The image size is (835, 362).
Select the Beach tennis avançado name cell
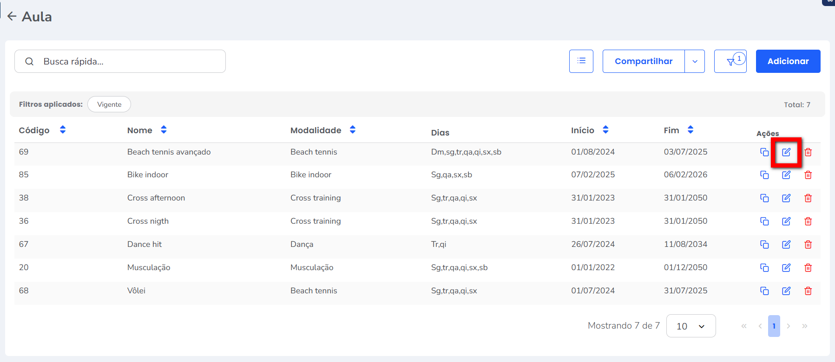coord(169,152)
